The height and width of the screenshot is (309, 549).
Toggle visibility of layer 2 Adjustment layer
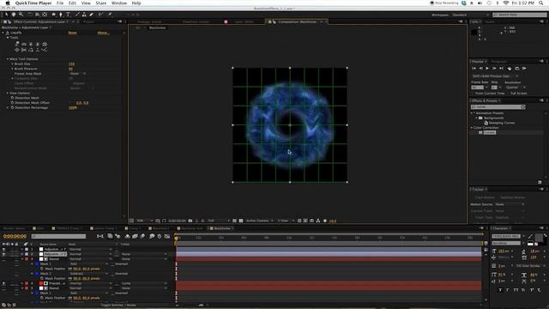(x=3, y=254)
